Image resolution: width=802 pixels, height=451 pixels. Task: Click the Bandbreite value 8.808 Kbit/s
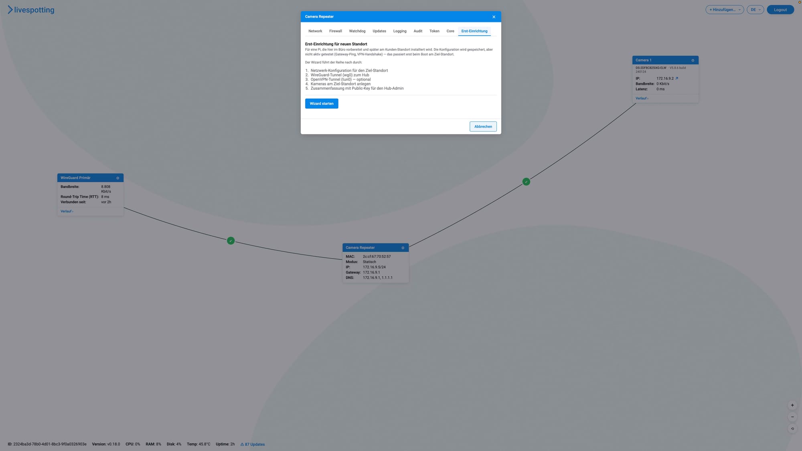pos(106,189)
